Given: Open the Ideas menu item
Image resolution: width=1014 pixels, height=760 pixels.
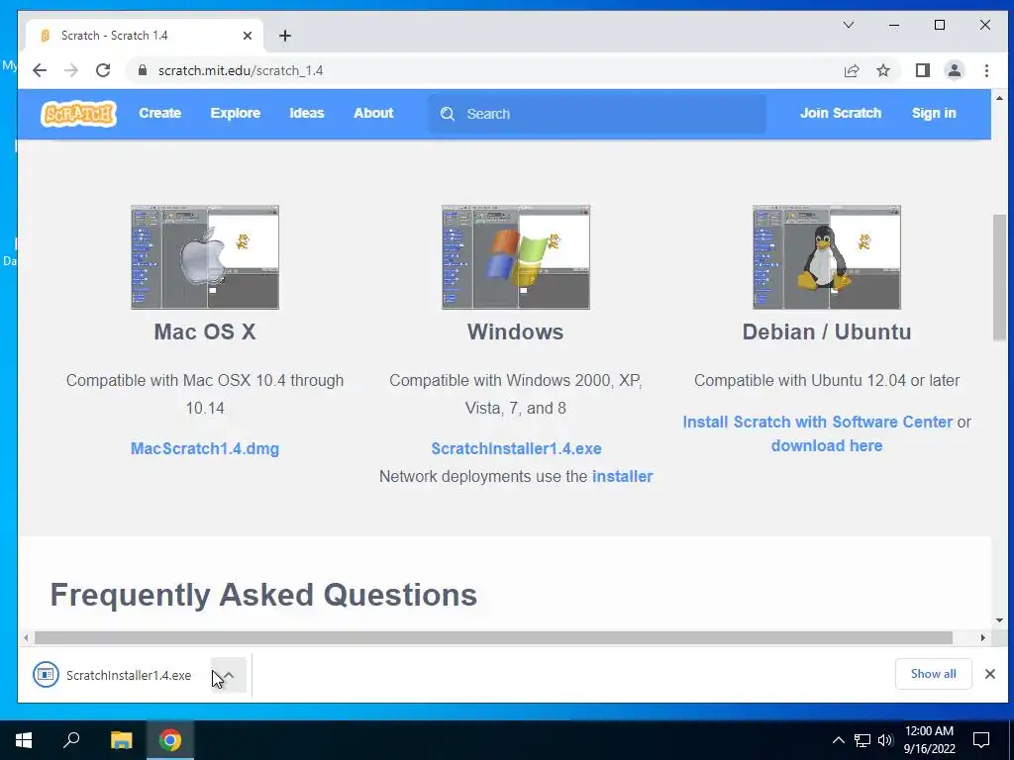Looking at the screenshot, I should click(307, 113).
